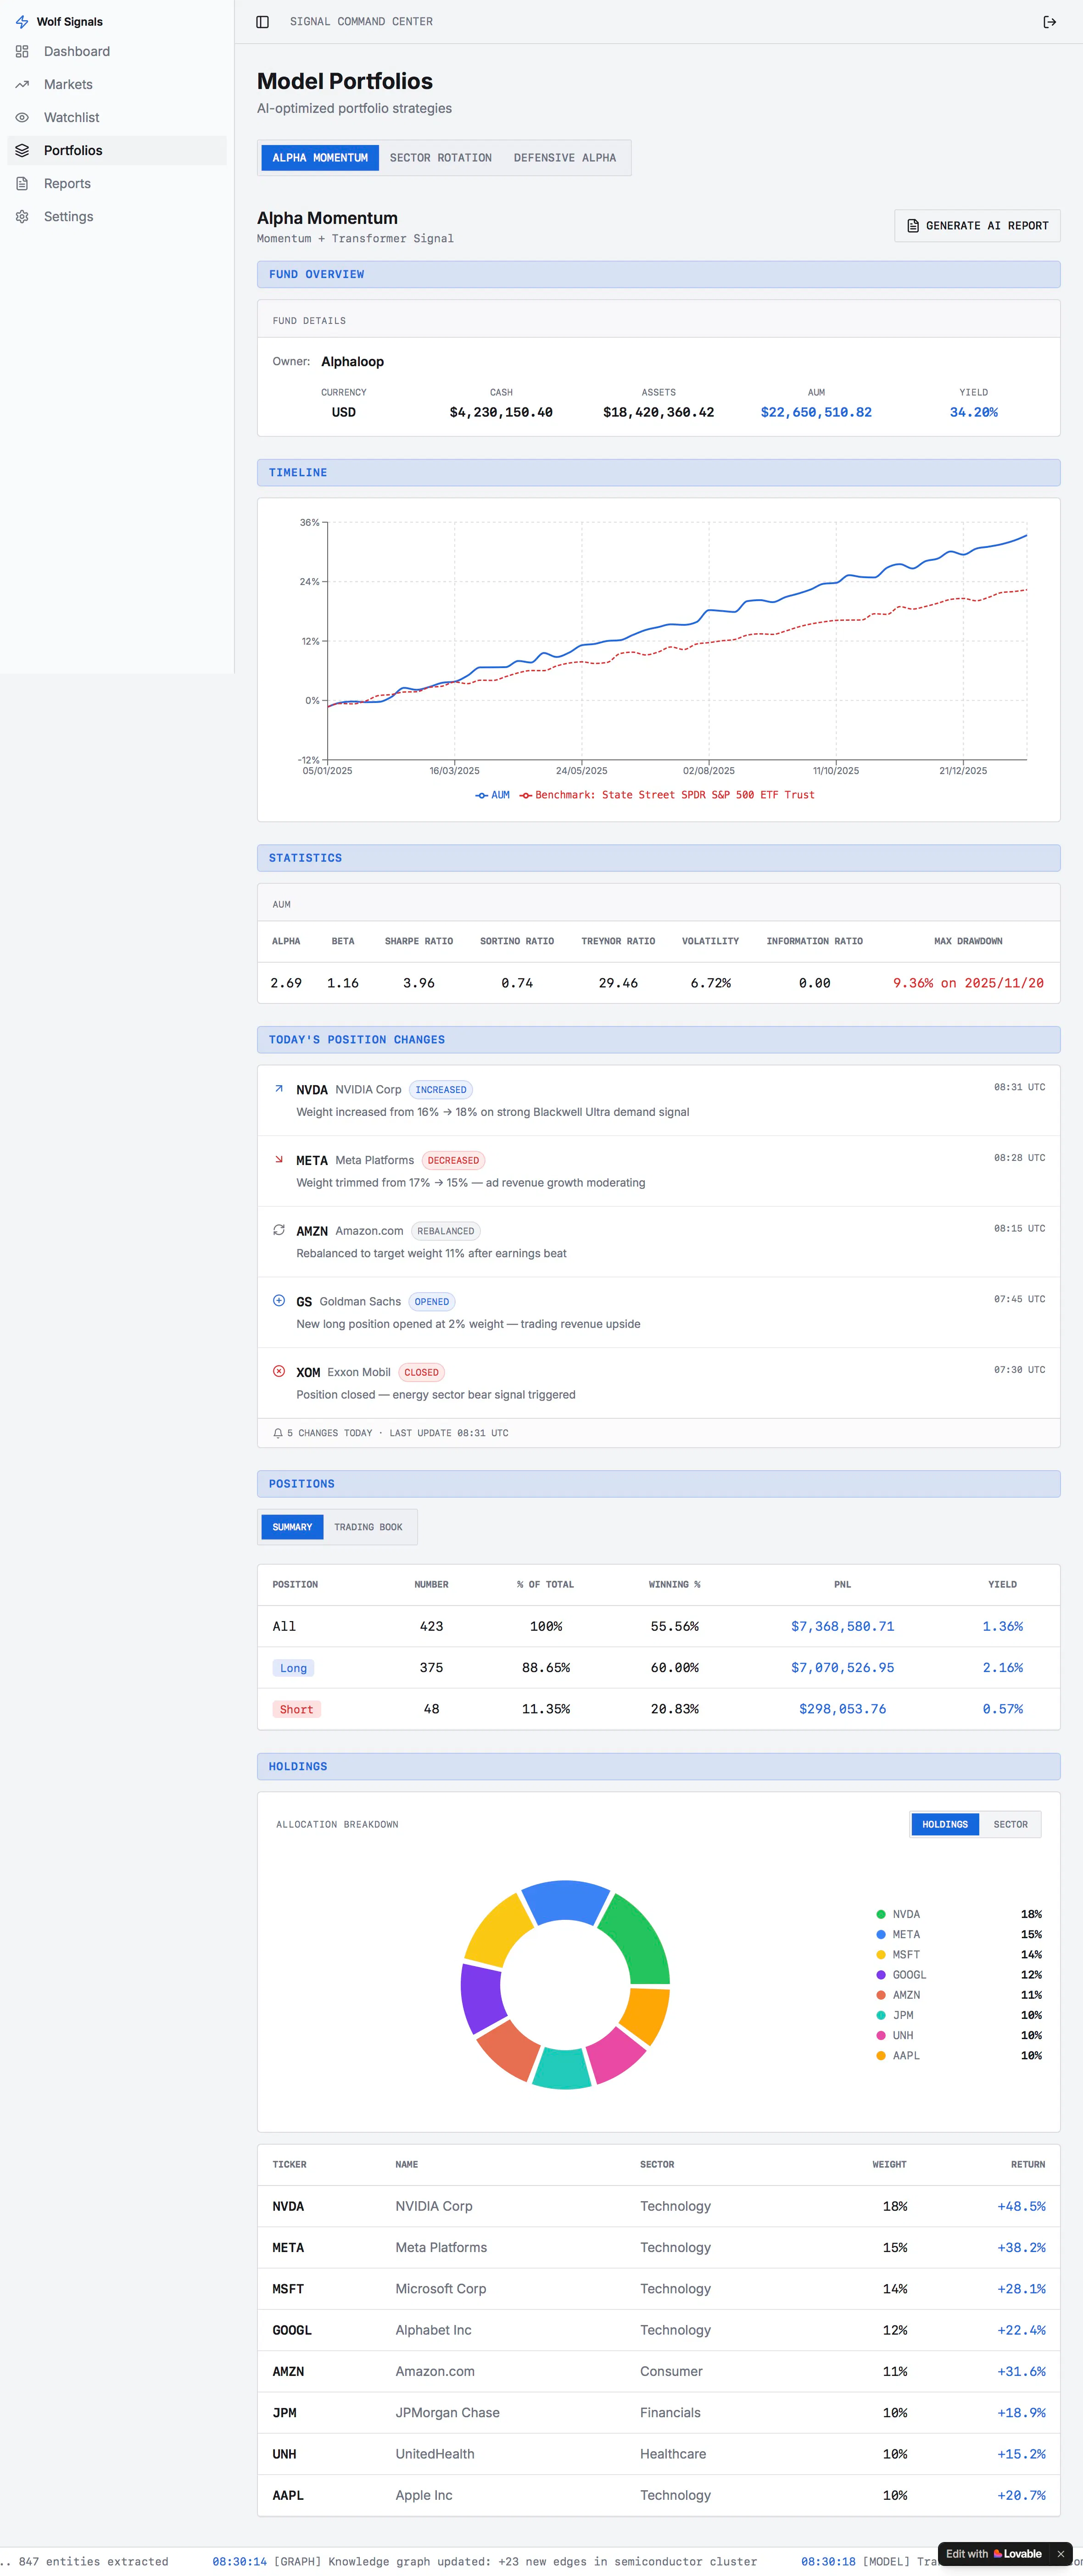
Task: Click the AMZN coral legend dot
Action: point(881,1995)
